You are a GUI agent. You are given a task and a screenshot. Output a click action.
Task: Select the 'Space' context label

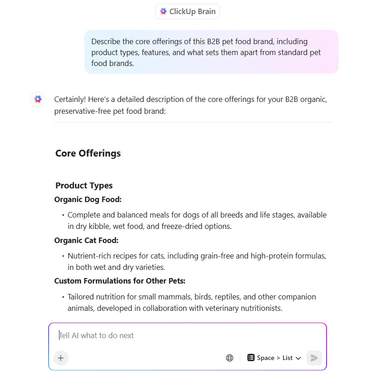click(266, 358)
